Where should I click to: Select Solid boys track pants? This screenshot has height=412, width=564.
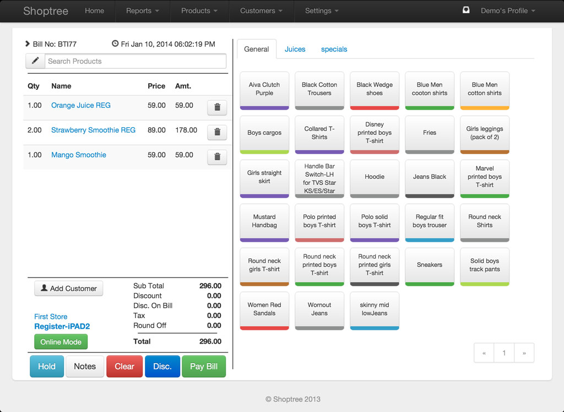tap(485, 267)
